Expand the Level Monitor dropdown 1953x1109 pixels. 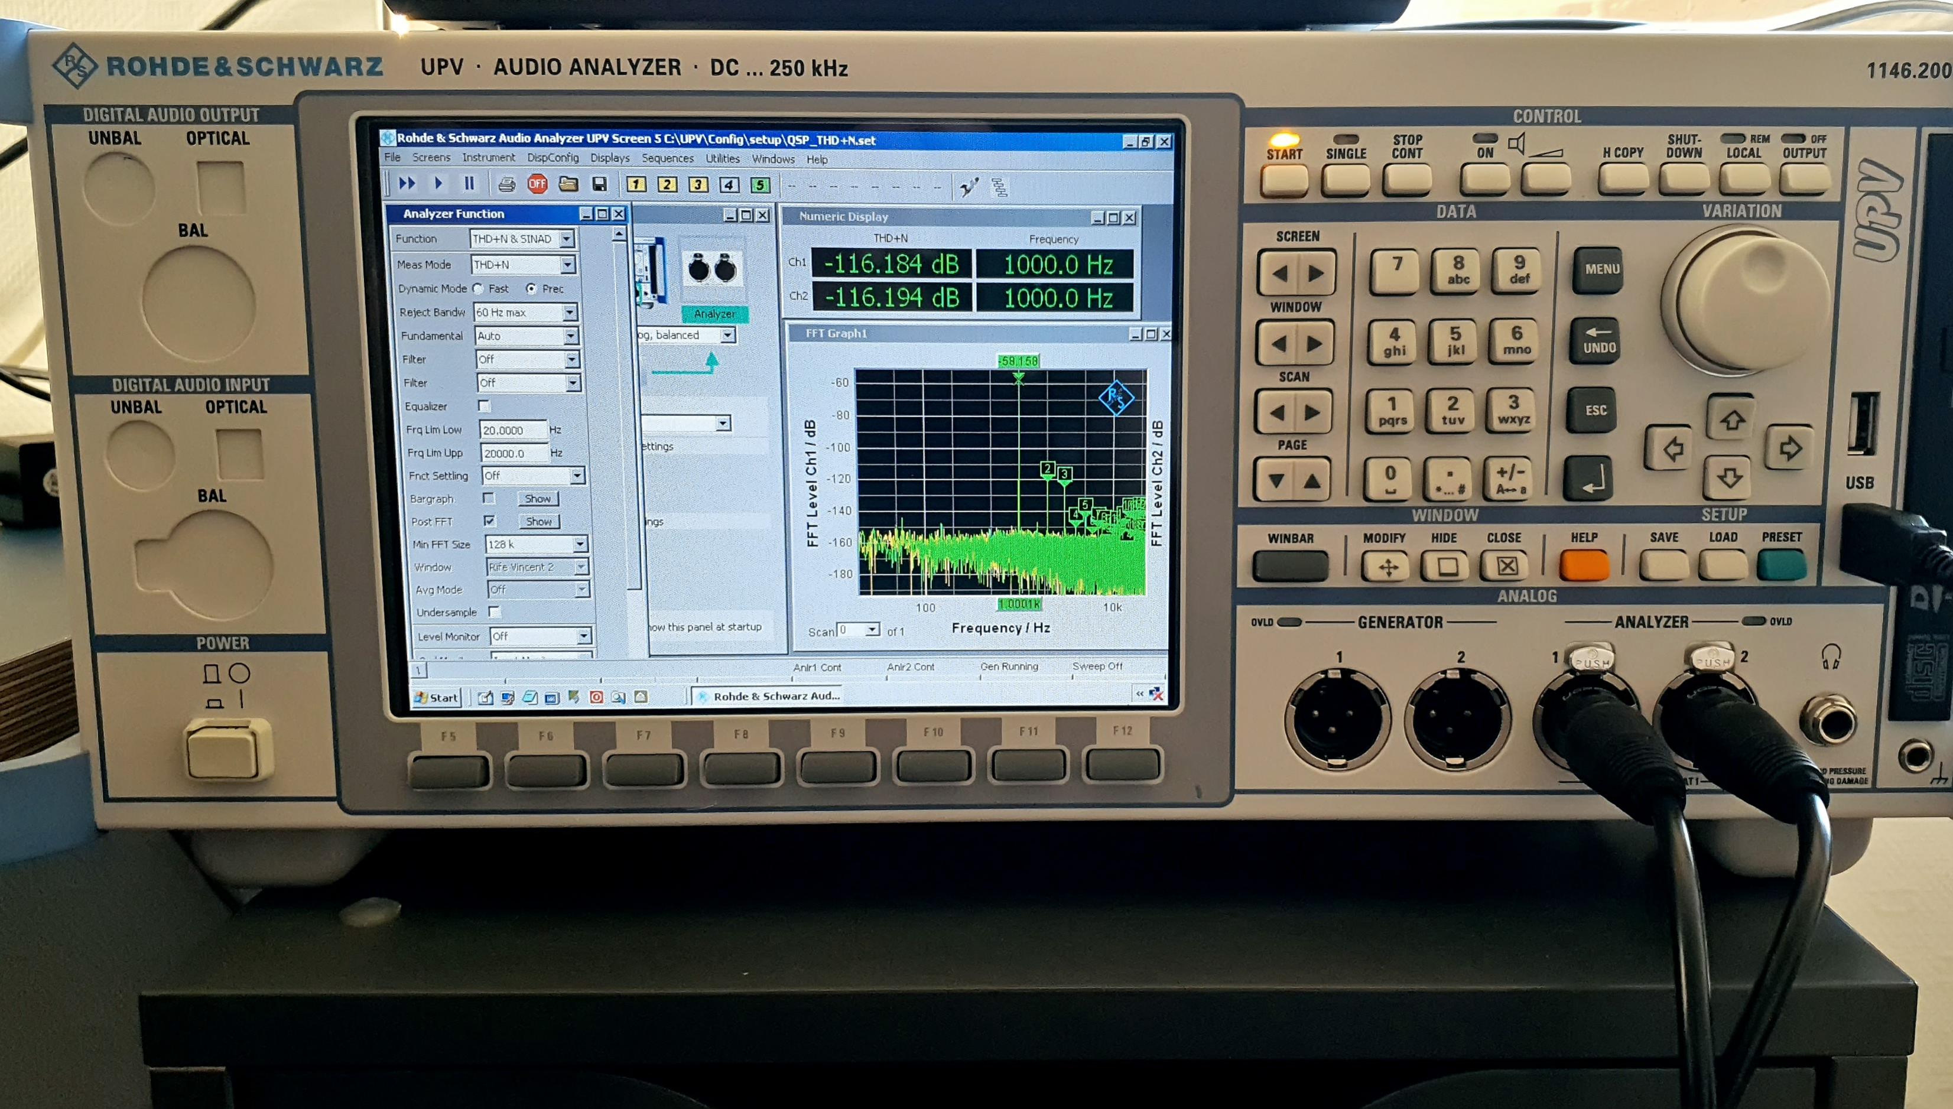pos(583,636)
